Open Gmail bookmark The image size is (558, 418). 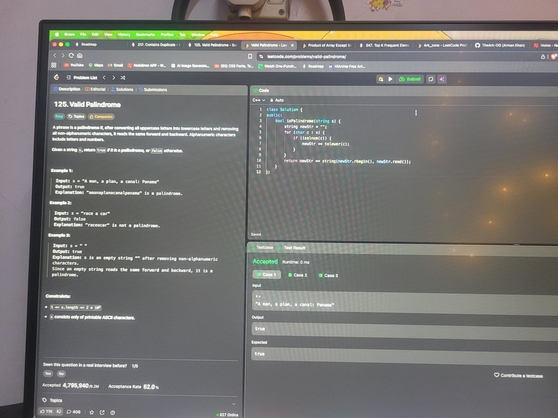(115, 65)
